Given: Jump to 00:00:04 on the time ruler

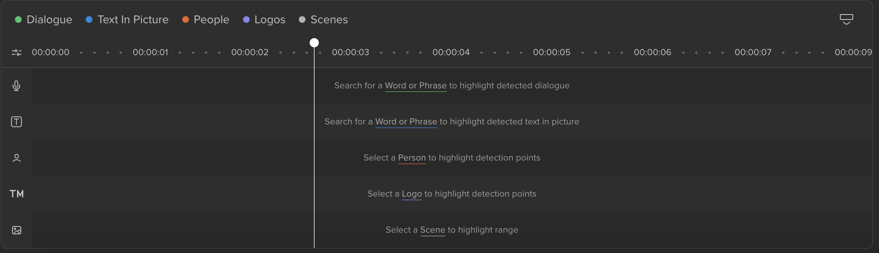Looking at the screenshot, I should click(x=451, y=52).
